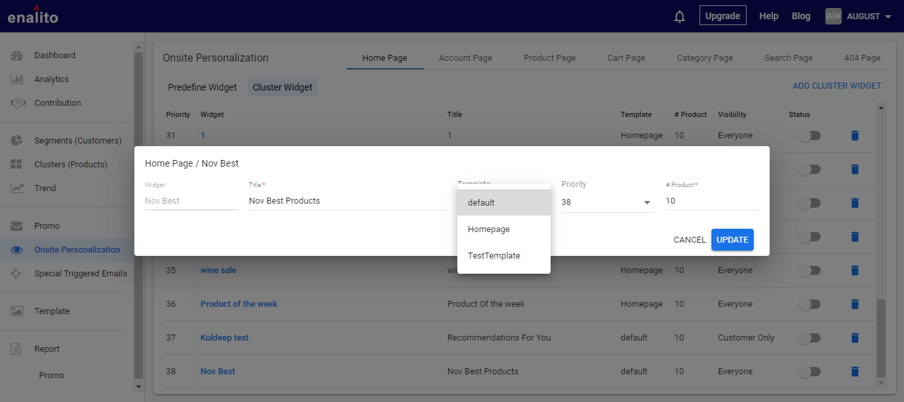Switch to the Product Page tab
Image resolution: width=904 pixels, height=402 pixels.
pyautogui.click(x=549, y=58)
